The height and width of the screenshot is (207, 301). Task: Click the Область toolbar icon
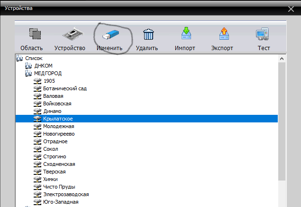tap(35, 34)
